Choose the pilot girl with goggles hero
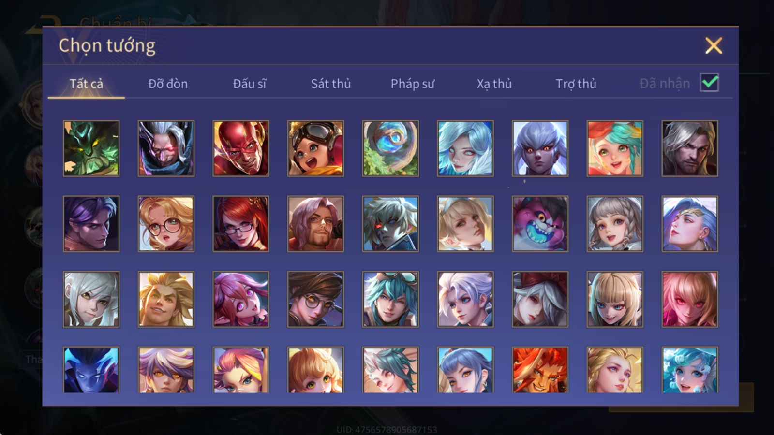The width and height of the screenshot is (774, 435). coord(315,148)
